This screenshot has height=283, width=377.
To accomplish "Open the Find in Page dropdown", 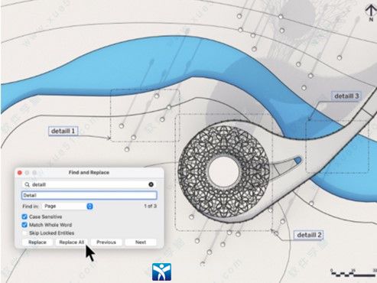I will click(x=67, y=206).
